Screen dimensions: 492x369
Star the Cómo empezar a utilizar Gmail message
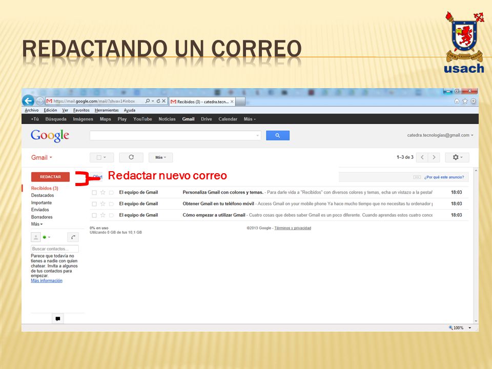point(102,215)
